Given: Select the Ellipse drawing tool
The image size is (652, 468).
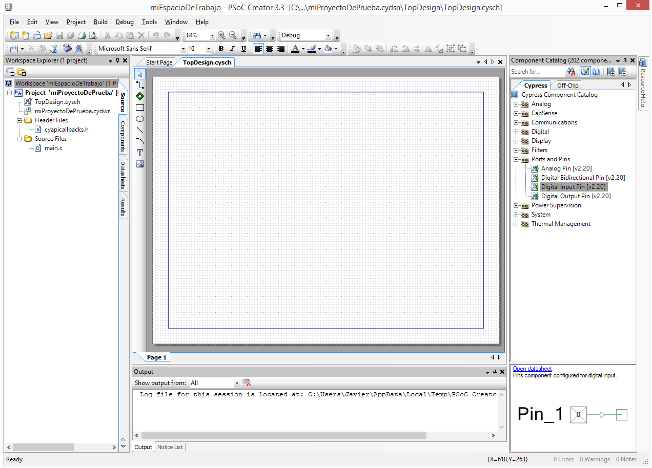Looking at the screenshot, I should click(140, 119).
